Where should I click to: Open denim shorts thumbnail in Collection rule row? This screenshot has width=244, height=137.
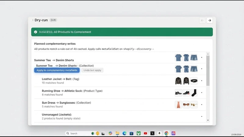click(x=194, y=69)
